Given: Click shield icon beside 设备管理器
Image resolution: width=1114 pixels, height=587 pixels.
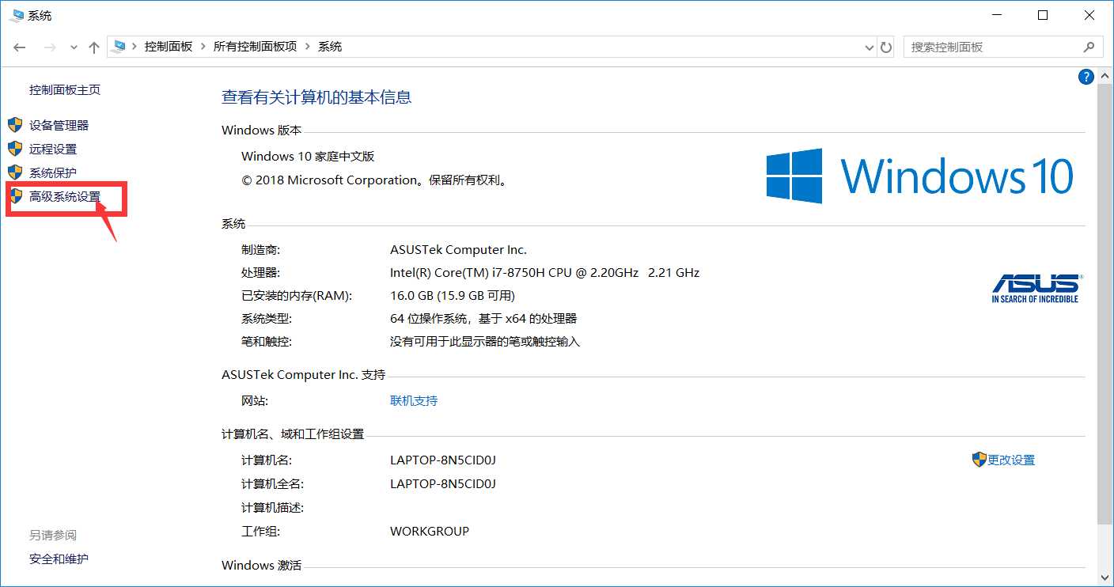Looking at the screenshot, I should 15,125.
